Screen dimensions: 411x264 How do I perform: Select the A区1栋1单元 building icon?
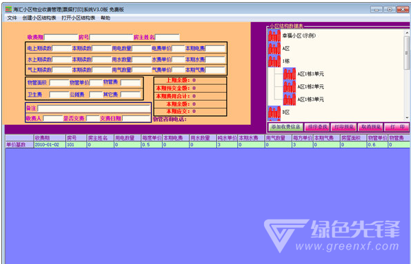[x=290, y=74]
